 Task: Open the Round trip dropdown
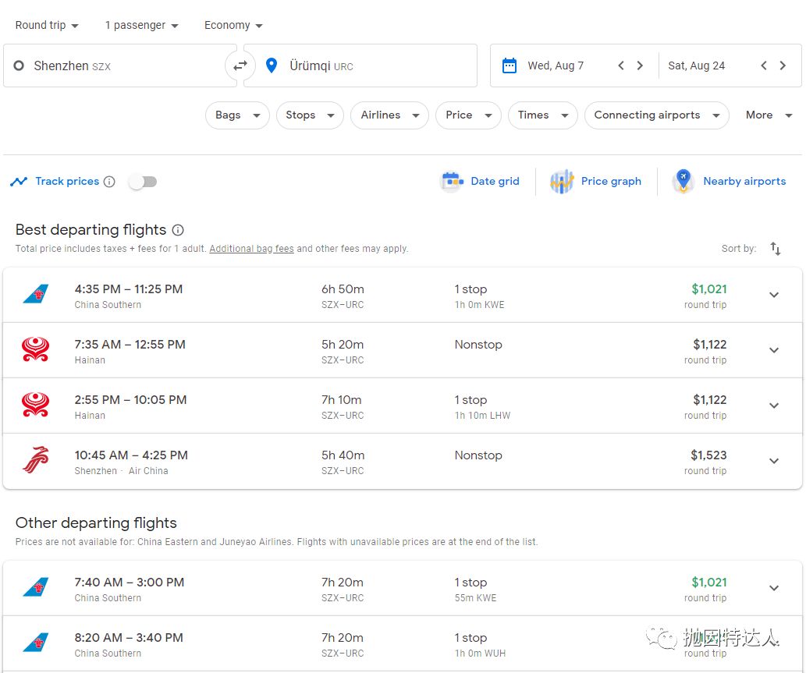[x=47, y=25]
